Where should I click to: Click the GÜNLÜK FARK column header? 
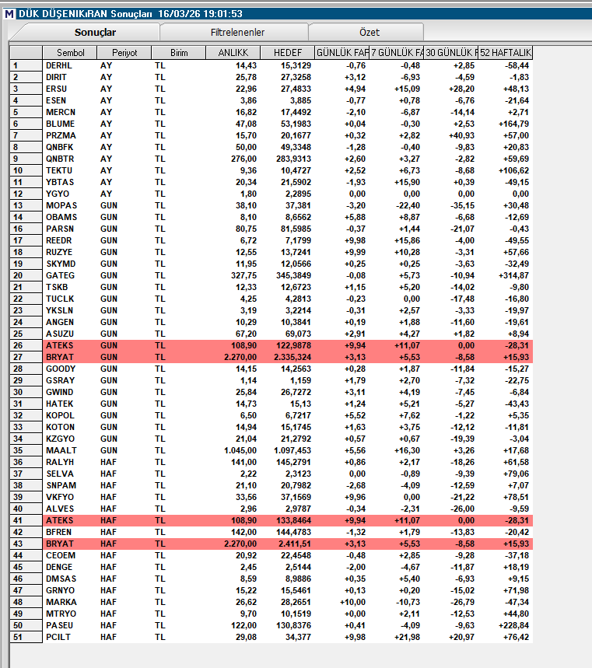[342, 53]
